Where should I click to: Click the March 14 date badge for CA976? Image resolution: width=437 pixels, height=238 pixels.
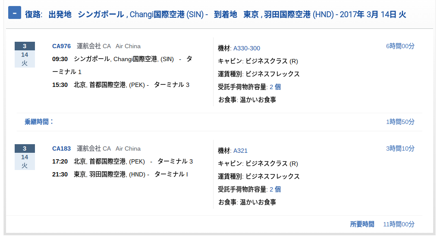click(25, 55)
